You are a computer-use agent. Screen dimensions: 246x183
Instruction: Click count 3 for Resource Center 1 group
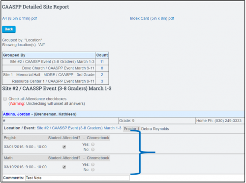[x=102, y=81]
